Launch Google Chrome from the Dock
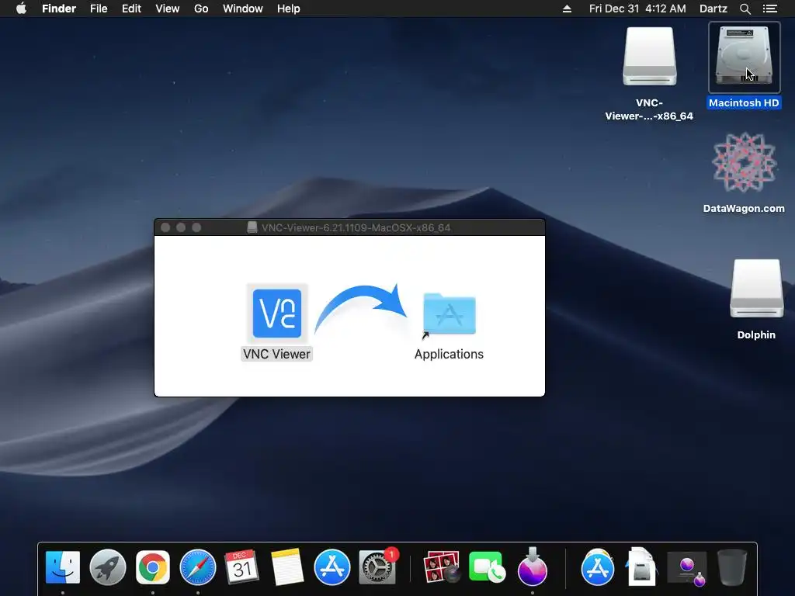795x596 pixels. click(x=153, y=567)
